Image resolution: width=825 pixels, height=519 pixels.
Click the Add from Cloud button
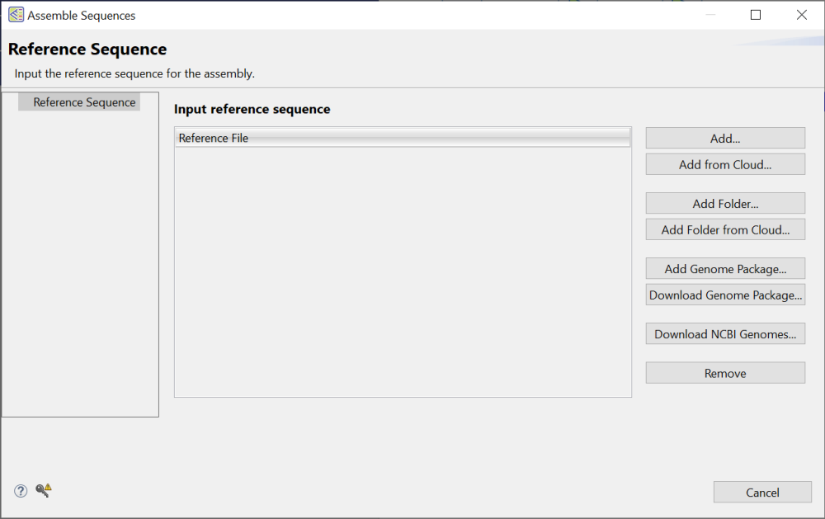click(x=724, y=164)
